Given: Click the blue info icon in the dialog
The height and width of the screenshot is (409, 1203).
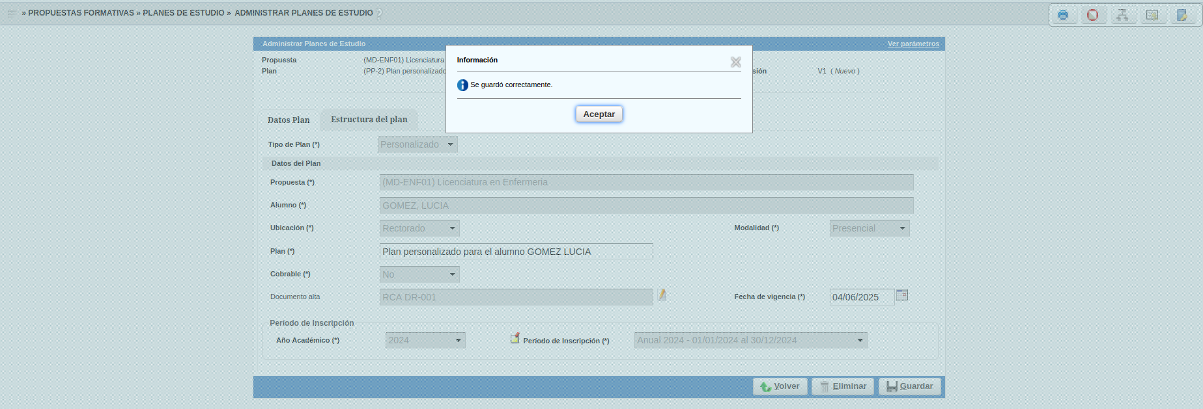Looking at the screenshot, I should (462, 85).
